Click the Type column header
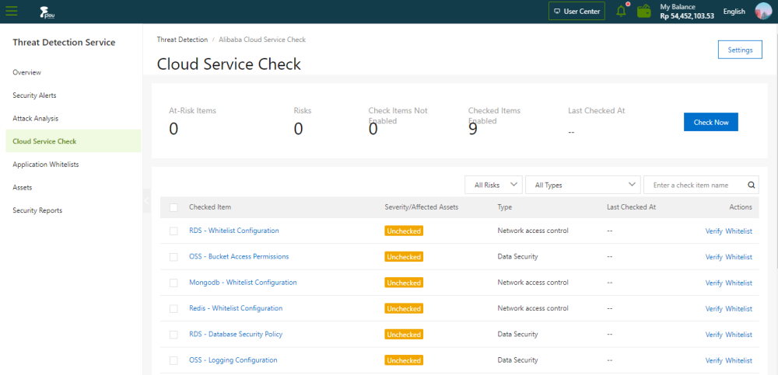The height and width of the screenshot is (375, 778). (505, 207)
